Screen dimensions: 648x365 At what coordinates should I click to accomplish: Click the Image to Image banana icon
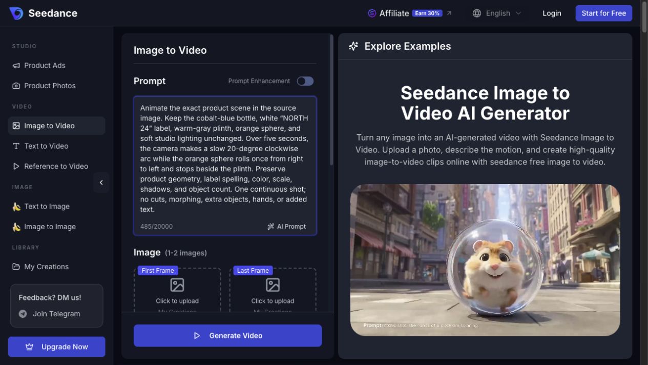point(16,227)
